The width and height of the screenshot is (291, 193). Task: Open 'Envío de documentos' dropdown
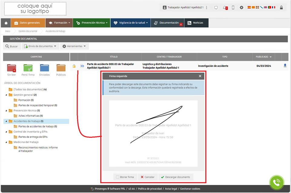(x=41, y=46)
